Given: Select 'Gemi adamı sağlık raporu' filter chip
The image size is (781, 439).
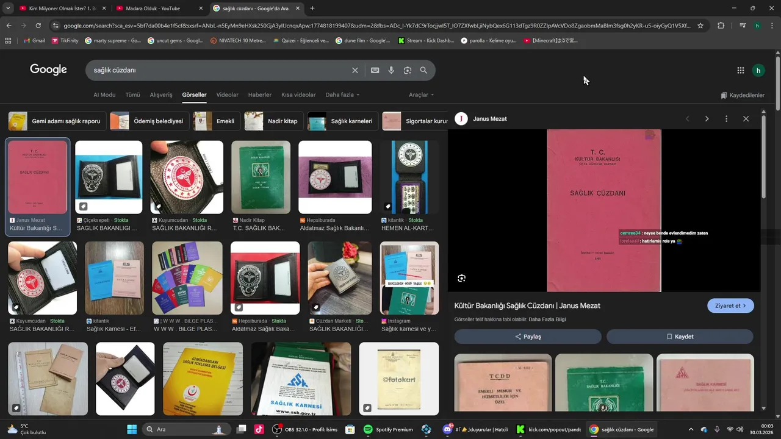Looking at the screenshot, I should tap(57, 121).
